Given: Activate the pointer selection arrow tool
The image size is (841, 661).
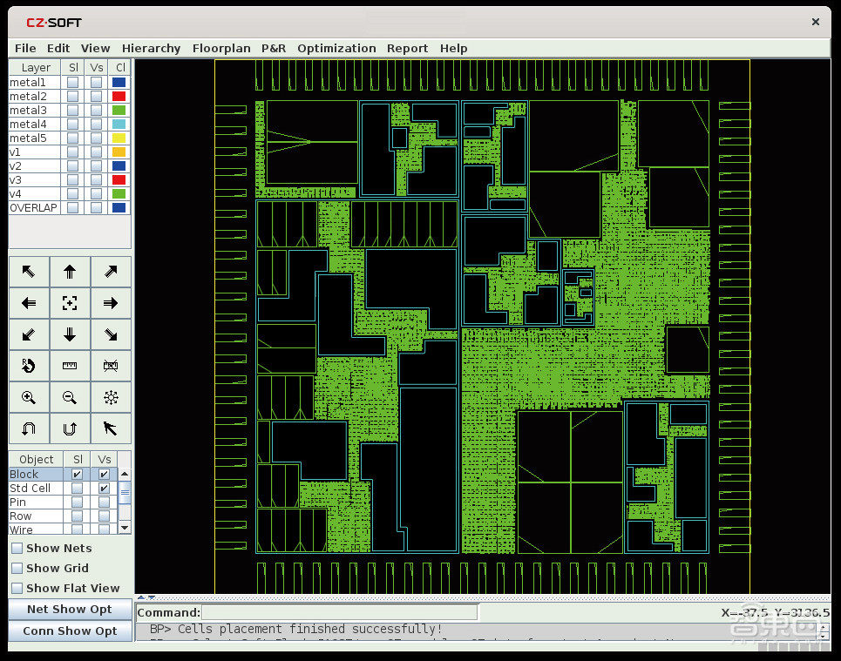Looking at the screenshot, I should coord(111,428).
